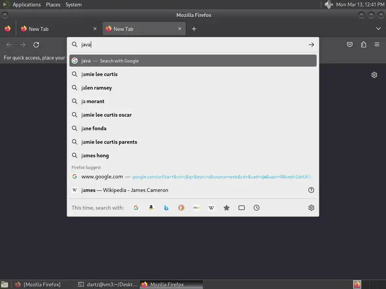Image resolution: width=386 pixels, height=289 pixels.
Task: Open Save to Pocket button
Action: tap(349, 44)
